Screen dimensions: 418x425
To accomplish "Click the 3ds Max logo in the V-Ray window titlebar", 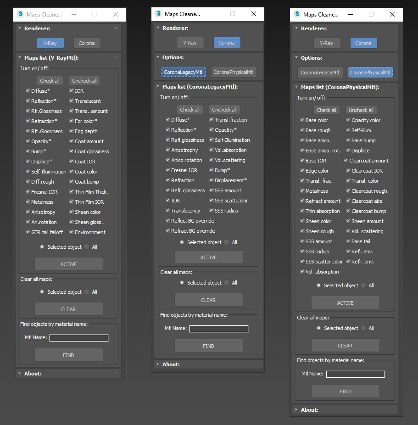I will click(x=20, y=14).
